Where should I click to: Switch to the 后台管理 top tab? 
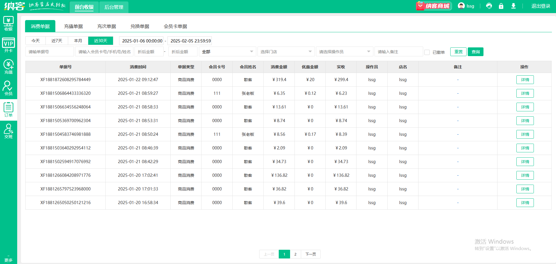pos(114,7)
